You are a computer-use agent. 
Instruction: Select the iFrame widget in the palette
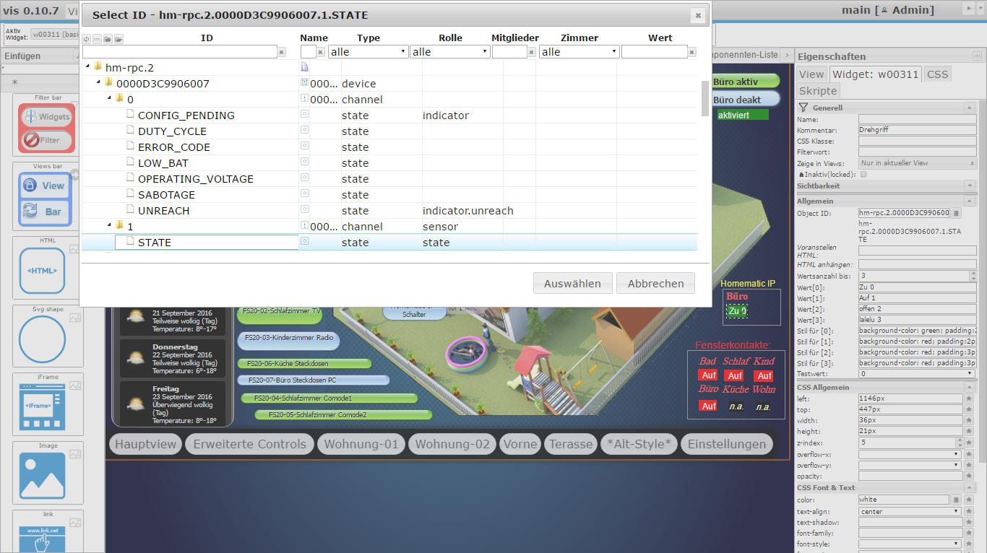[48, 404]
